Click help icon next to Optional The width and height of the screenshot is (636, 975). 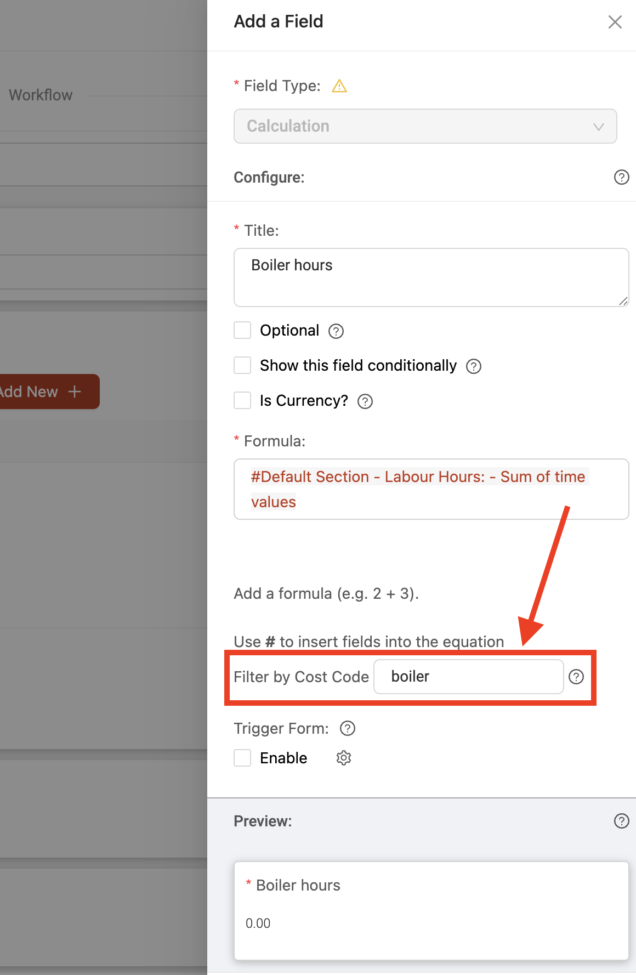click(336, 331)
